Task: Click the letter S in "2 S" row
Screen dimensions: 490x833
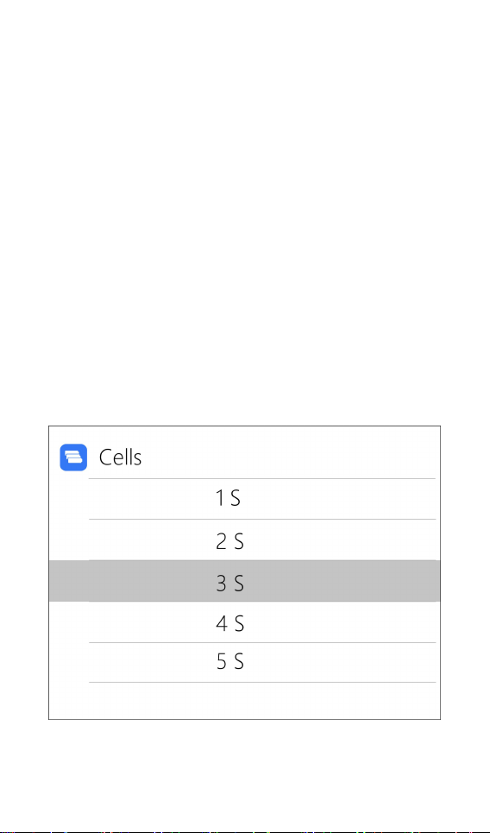Action: [239, 541]
